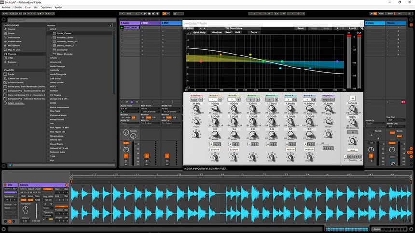Click the Tap tempo button

[5, 14]
